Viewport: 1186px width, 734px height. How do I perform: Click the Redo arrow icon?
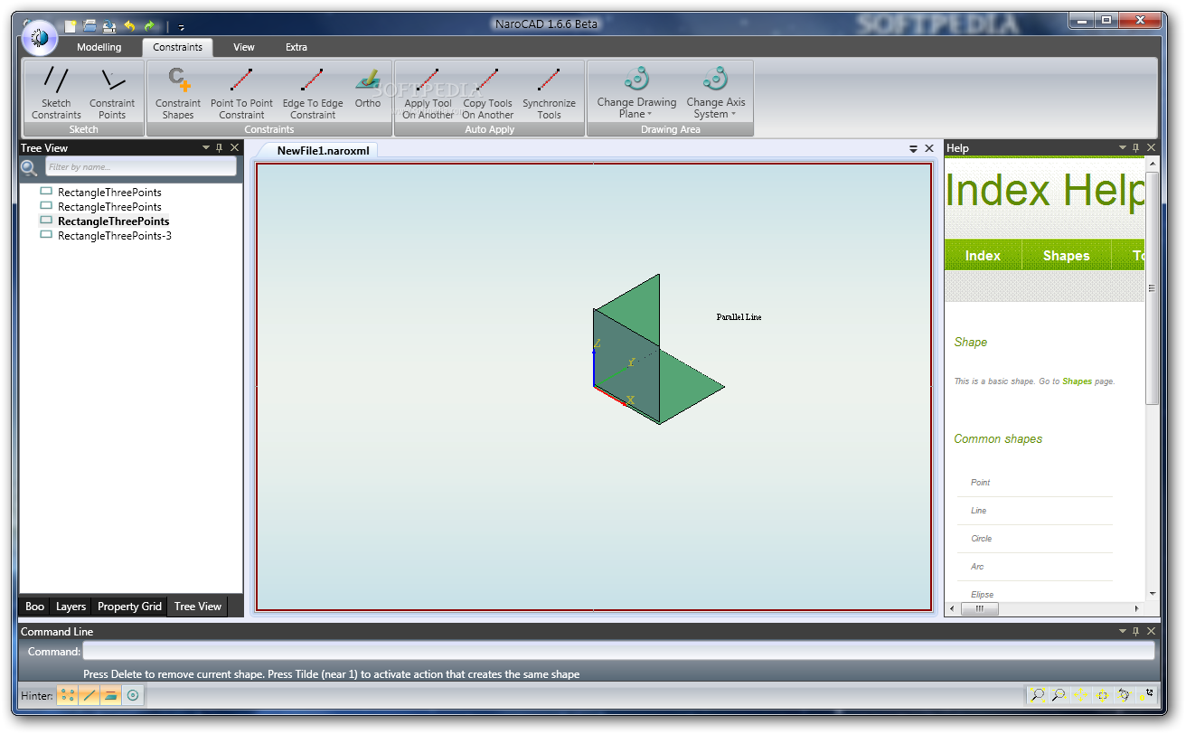pyautogui.click(x=149, y=26)
